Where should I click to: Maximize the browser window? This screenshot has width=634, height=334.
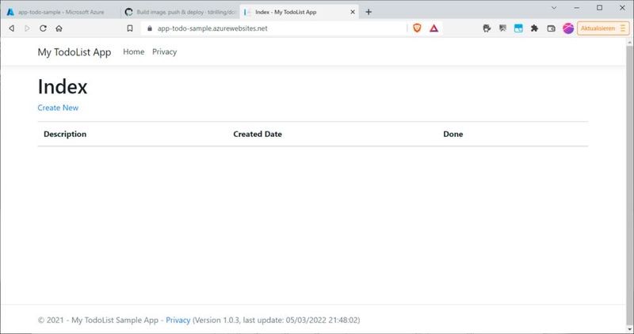point(600,8)
